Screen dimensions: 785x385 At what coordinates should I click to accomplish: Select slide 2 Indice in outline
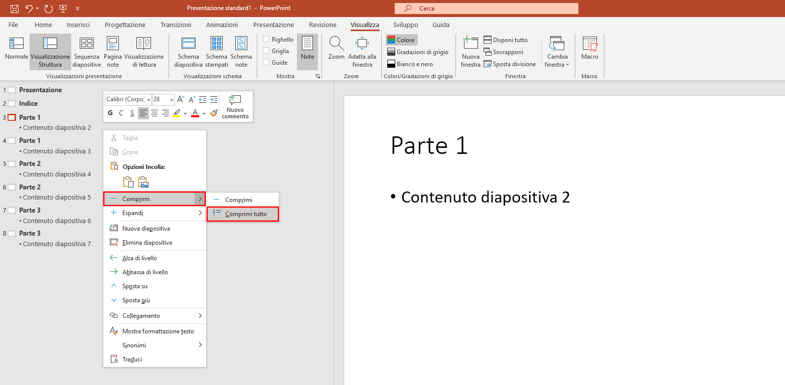[x=28, y=103]
